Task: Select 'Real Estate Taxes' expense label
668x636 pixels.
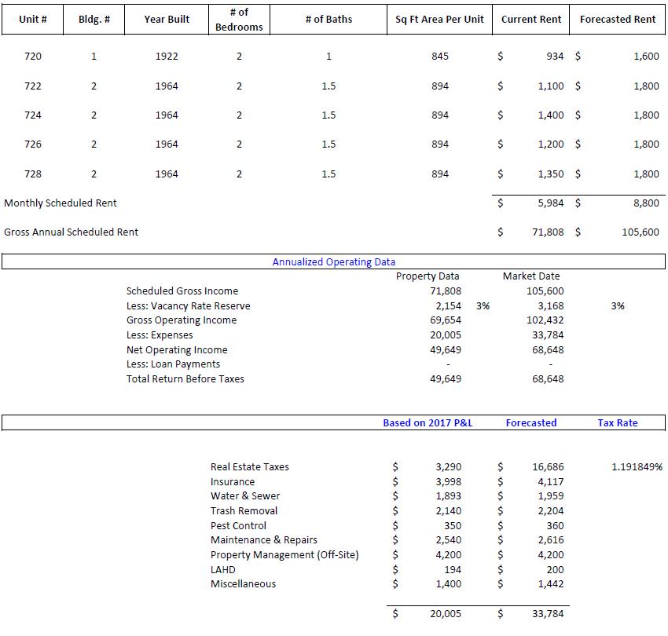Action: [x=250, y=467]
